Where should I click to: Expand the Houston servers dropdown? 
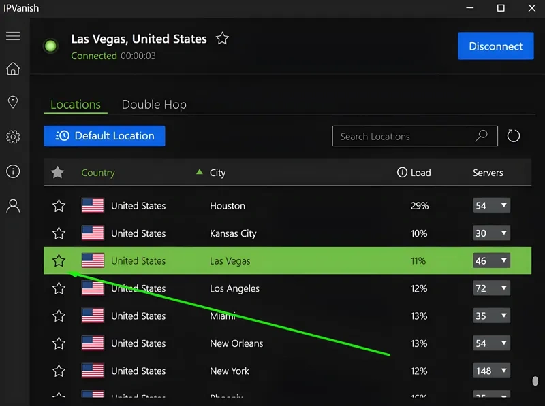491,206
